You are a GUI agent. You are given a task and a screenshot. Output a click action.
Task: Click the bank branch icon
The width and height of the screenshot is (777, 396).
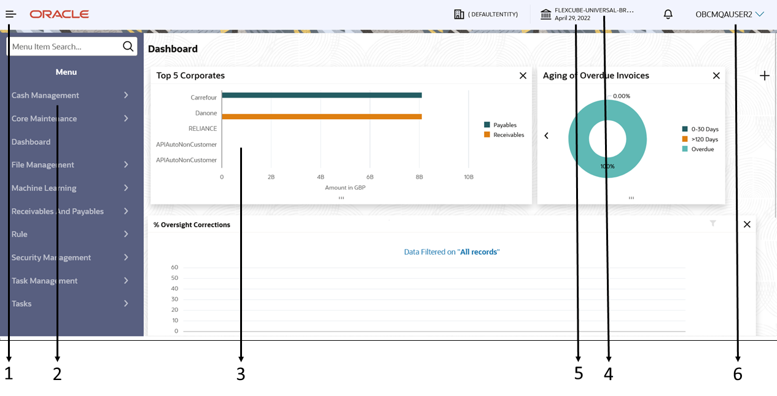[x=545, y=14]
